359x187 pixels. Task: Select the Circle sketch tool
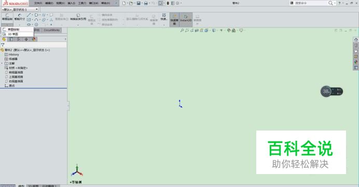(x=36, y=15)
